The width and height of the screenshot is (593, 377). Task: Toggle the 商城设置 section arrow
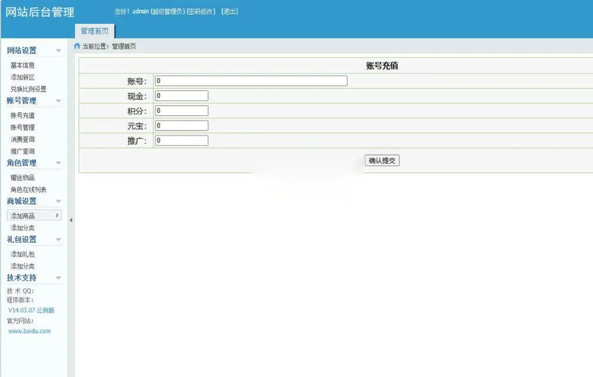pyautogui.click(x=58, y=201)
